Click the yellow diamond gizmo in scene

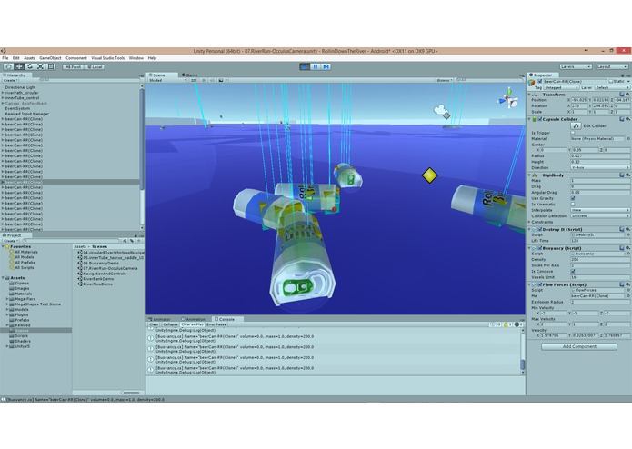pyautogui.click(x=429, y=175)
